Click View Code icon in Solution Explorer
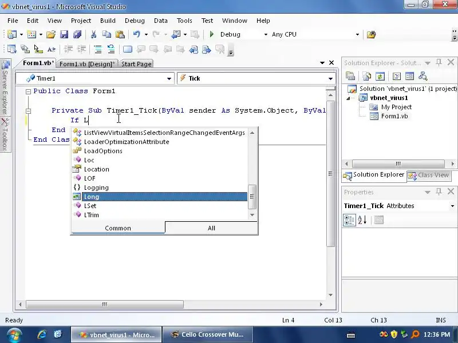 397,77
